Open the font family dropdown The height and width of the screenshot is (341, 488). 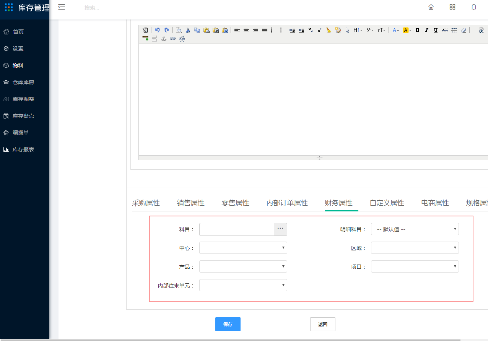(369, 30)
